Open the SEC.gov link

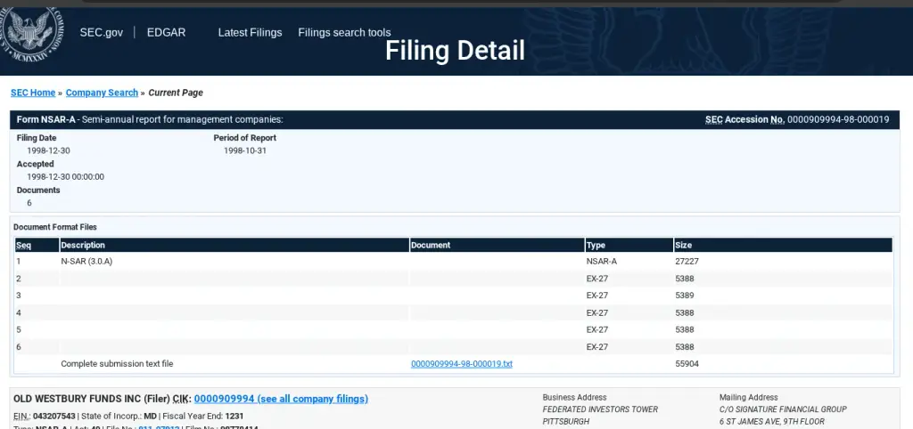[x=102, y=33]
